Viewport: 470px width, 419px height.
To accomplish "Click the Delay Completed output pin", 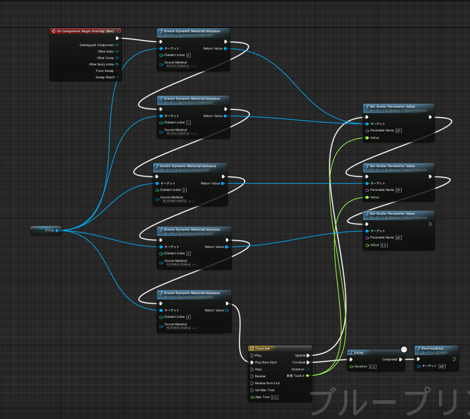I will click(x=401, y=359).
